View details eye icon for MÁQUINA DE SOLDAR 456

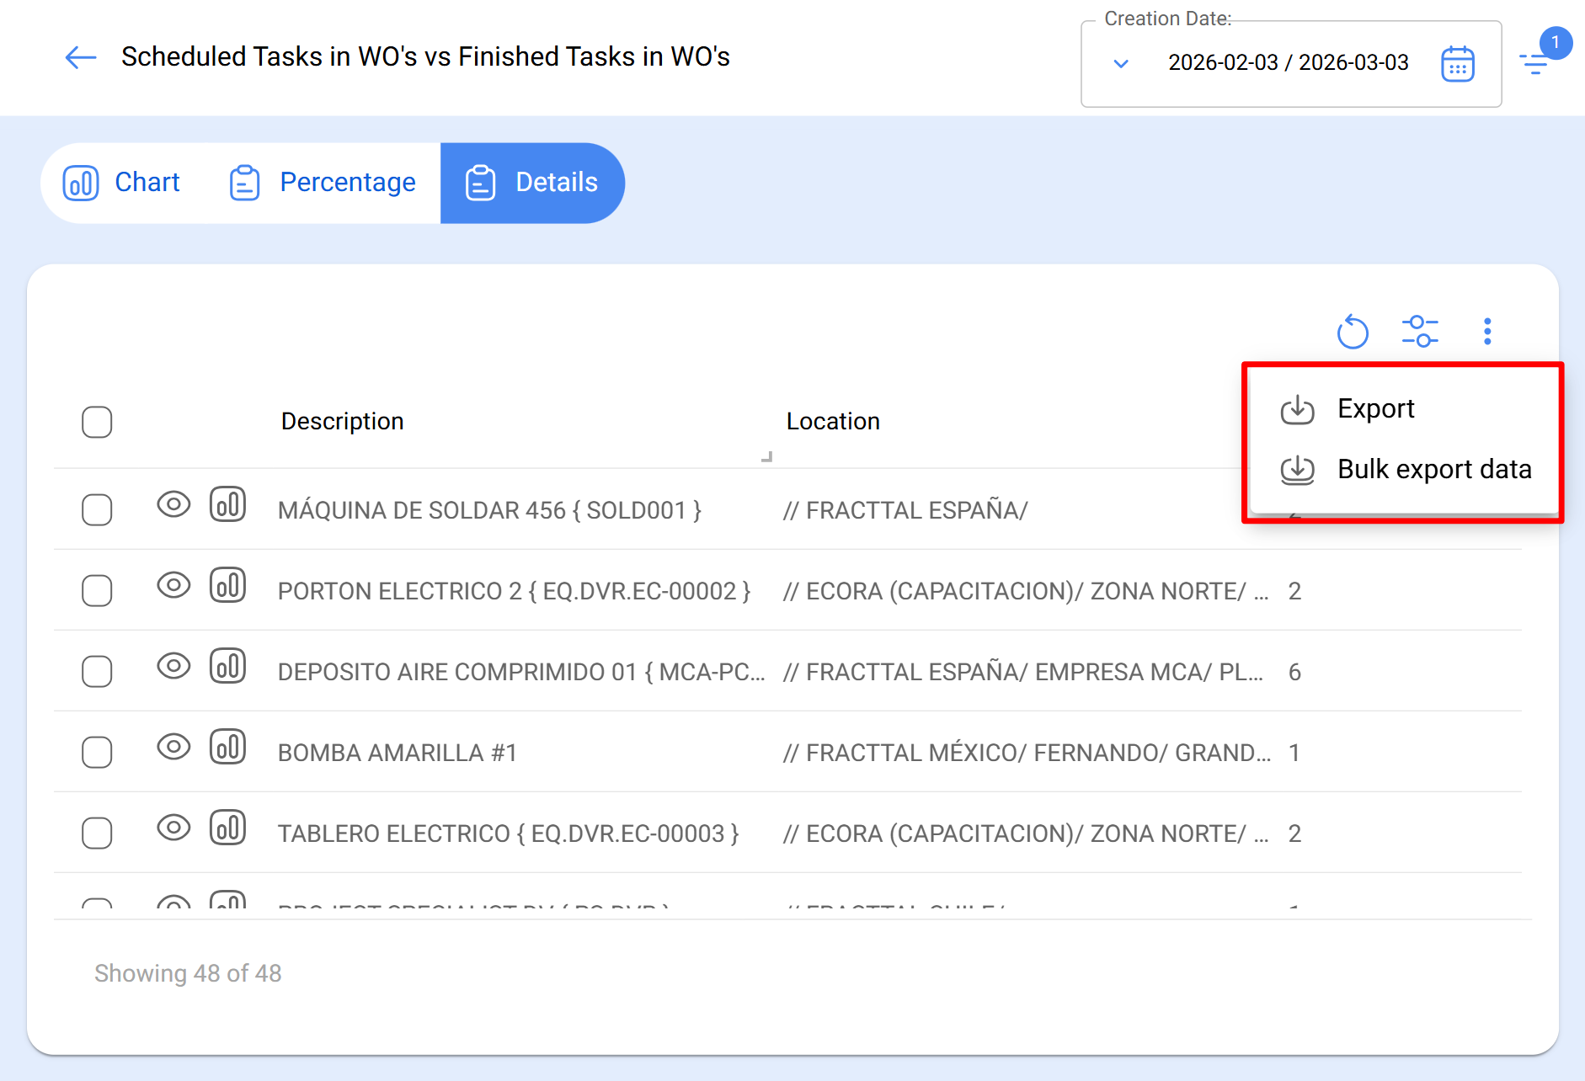tap(173, 505)
